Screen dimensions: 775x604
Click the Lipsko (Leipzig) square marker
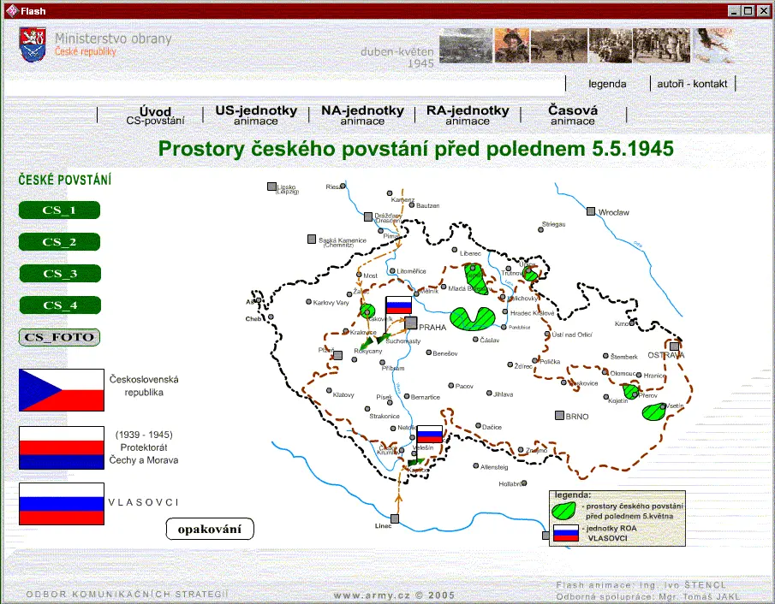point(271,187)
